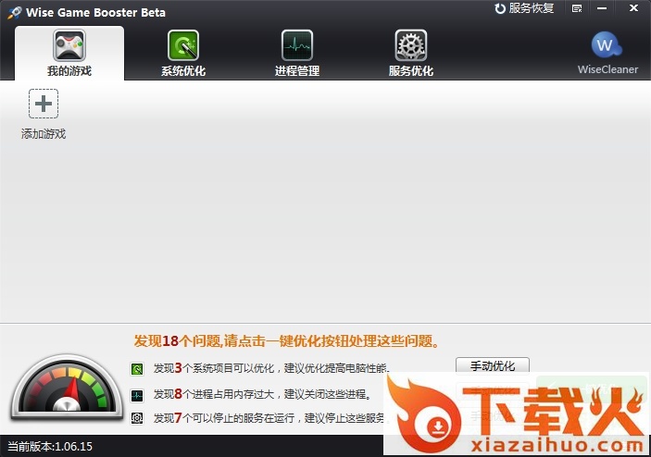
Task: Click the green system optimization row icon
Action: point(137,369)
